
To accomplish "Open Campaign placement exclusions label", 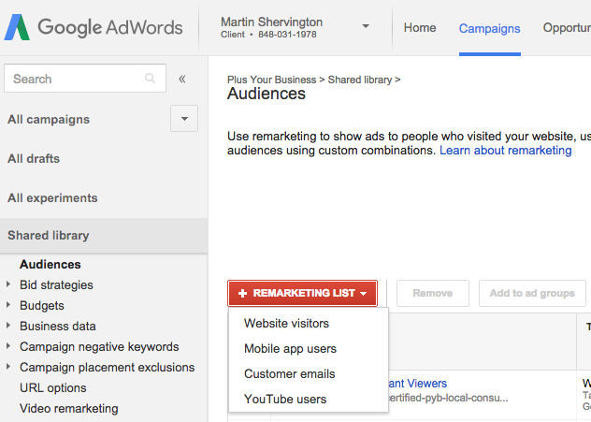I will click(x=107, y=368).
